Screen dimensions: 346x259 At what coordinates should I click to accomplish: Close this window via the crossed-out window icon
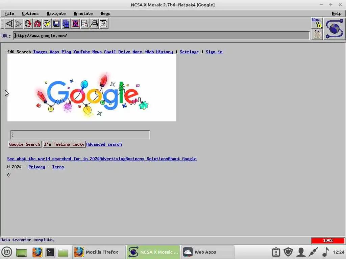(75, 24)
